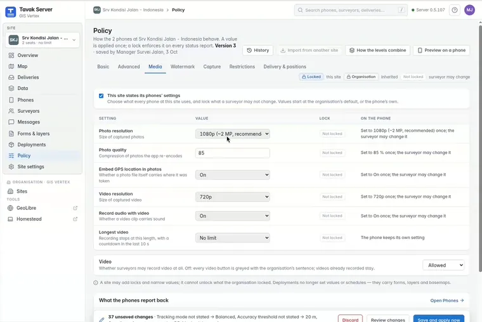Toggle the Longest video lock
482x322 pixels.
(x=332, y=238)
